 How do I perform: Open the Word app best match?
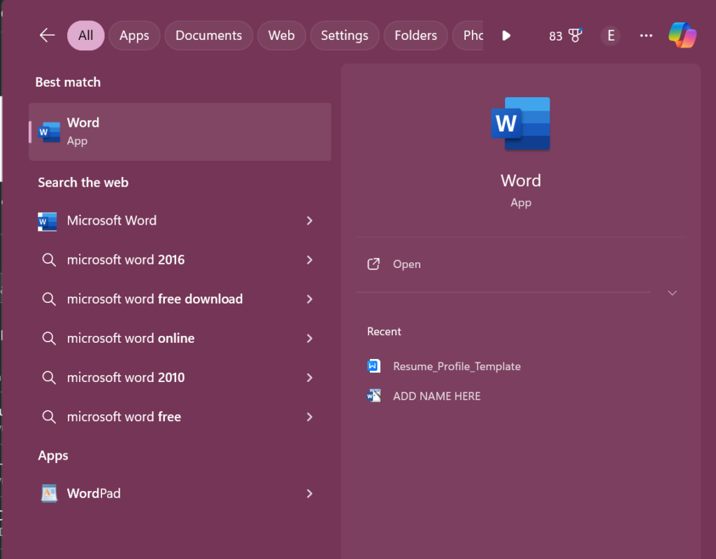coord(180,132)
